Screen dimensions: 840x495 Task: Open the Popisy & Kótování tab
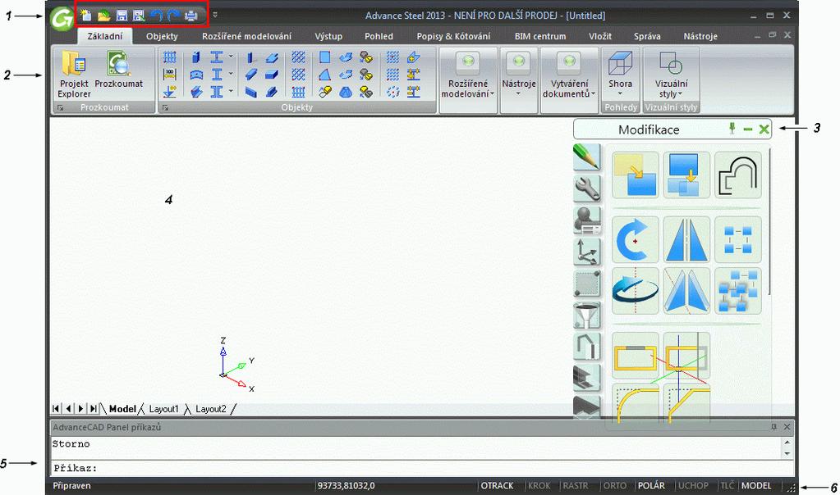point(453,36)
